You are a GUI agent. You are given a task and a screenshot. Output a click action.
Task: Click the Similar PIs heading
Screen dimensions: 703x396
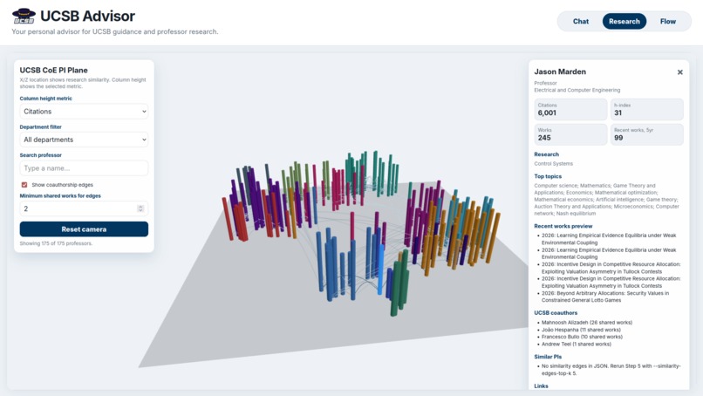548,357
